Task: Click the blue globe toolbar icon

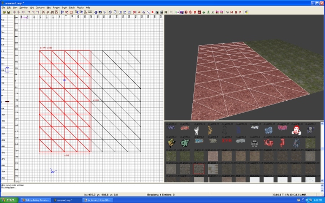Action: [96, 12]
